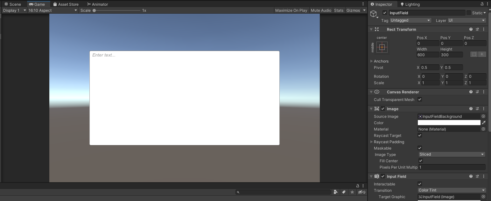Expand the Raycast Padding section
Screen dimensions: 491x201
point(372,142)
